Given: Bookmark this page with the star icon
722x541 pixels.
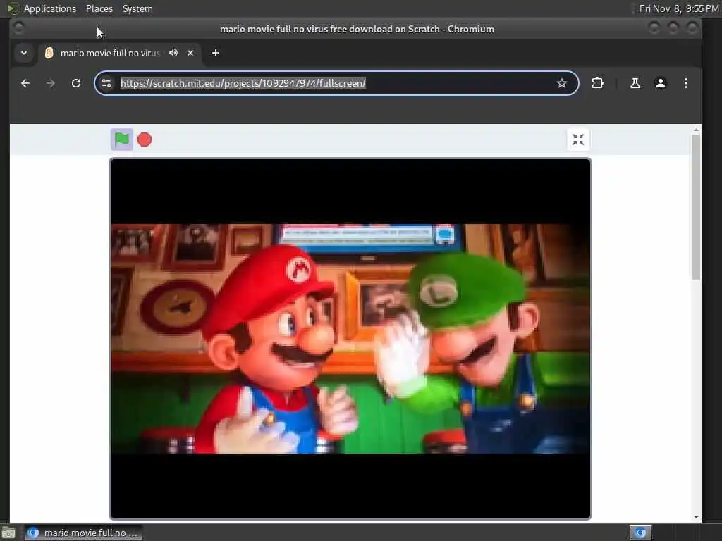Looking at the screenshot, I should click(x=561, y=83).
